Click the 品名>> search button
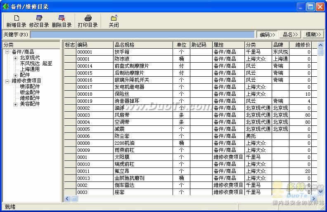The width and height of the screenshot is (327, 212). 290,35
